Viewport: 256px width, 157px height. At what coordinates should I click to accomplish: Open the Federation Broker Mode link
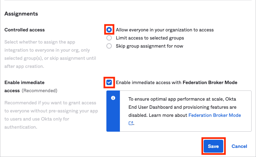click(x=214, y=115)
